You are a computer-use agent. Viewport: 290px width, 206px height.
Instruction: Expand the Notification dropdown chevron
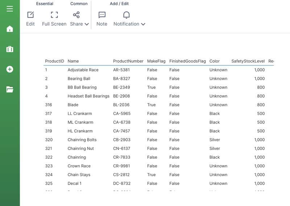pos(143,24)
